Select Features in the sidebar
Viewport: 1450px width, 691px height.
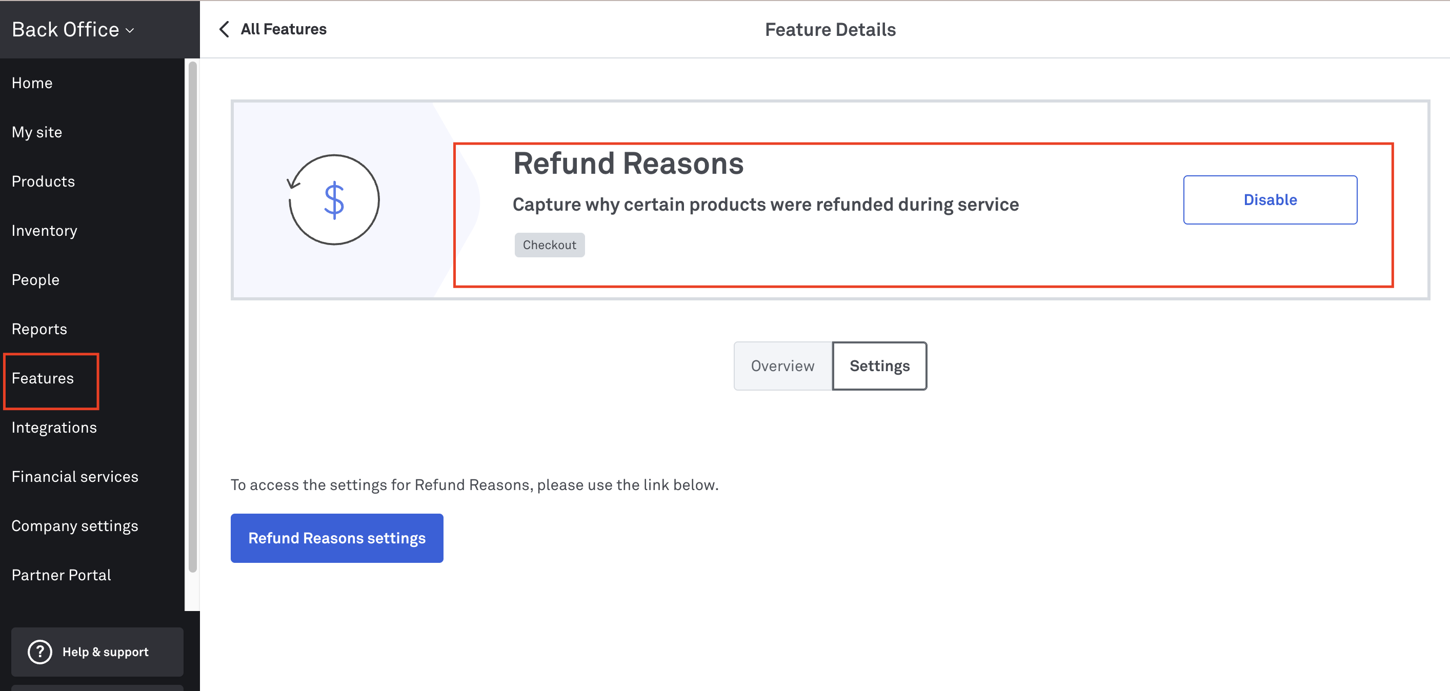[x=43, y=378]
